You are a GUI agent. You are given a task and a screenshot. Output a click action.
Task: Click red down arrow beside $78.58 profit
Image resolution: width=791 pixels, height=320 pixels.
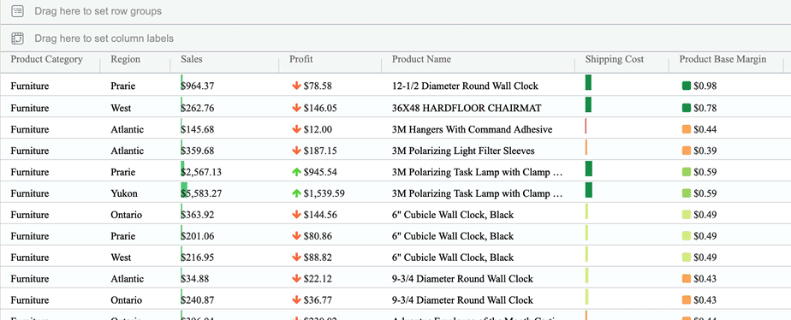point(296,86)
